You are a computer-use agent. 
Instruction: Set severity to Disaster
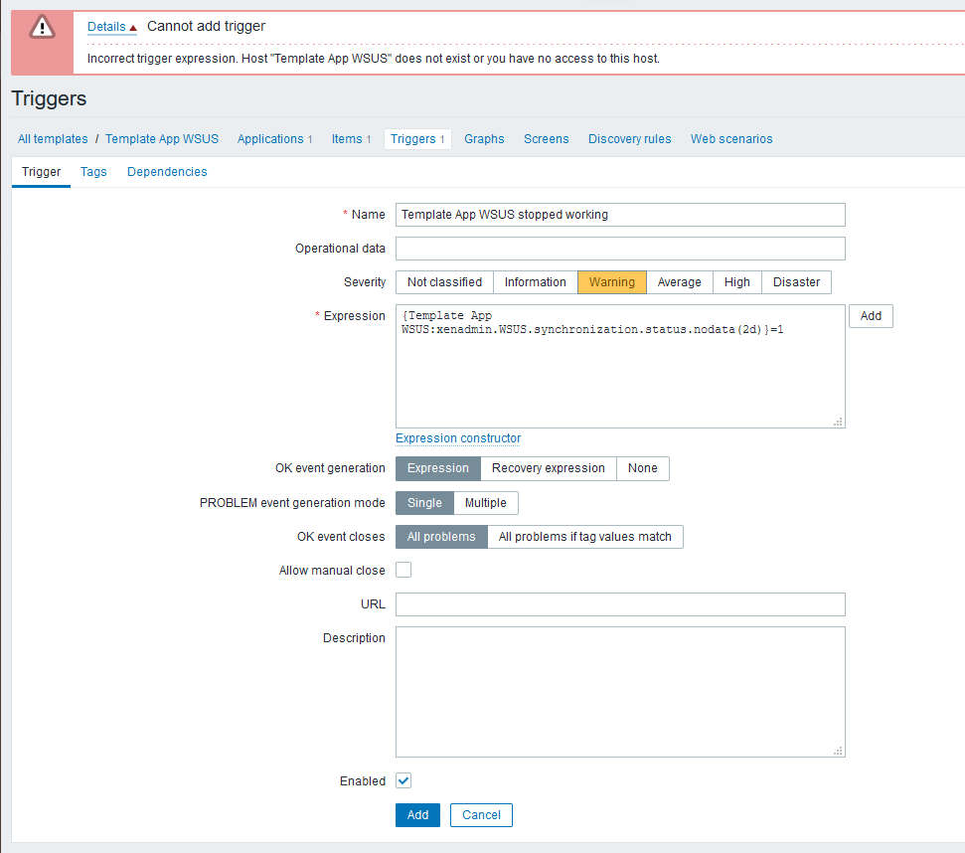(x=796, y=282)
